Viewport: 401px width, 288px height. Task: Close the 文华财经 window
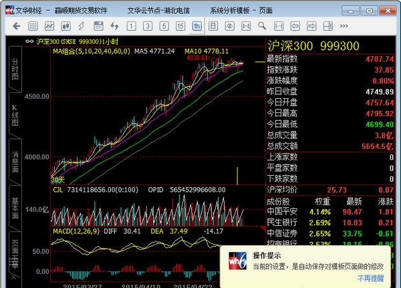click(x=388, y=11)
